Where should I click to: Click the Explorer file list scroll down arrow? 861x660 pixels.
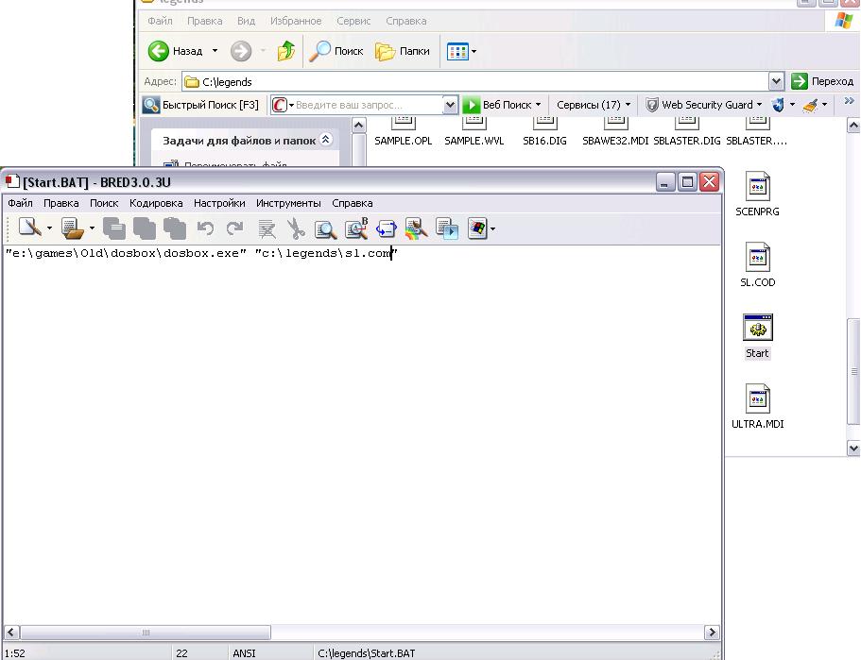click(853, 448)
